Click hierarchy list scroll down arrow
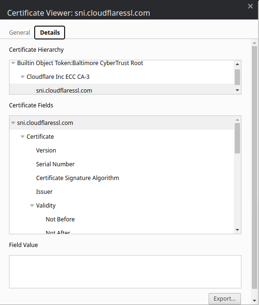 pyautogui.click(x=237, y=90)
